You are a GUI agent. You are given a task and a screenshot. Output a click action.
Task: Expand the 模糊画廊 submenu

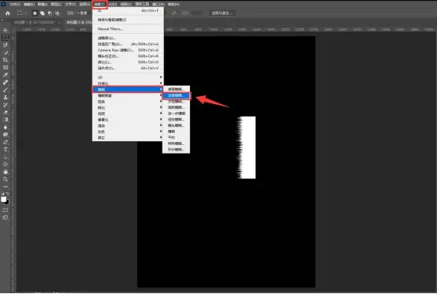click(x=128, y=95)
